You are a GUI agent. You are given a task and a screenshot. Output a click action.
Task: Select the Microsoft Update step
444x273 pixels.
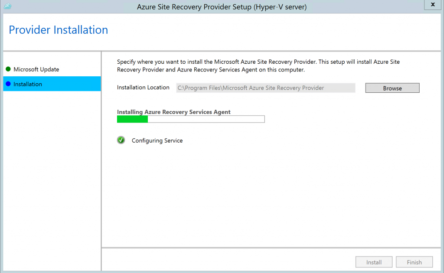click(x=36, y=69)
